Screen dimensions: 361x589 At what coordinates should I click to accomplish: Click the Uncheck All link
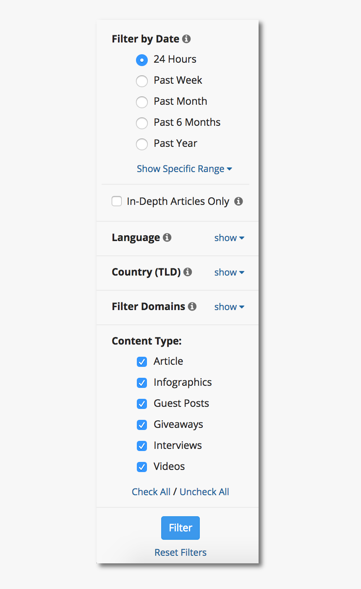[x=204, y=492]
